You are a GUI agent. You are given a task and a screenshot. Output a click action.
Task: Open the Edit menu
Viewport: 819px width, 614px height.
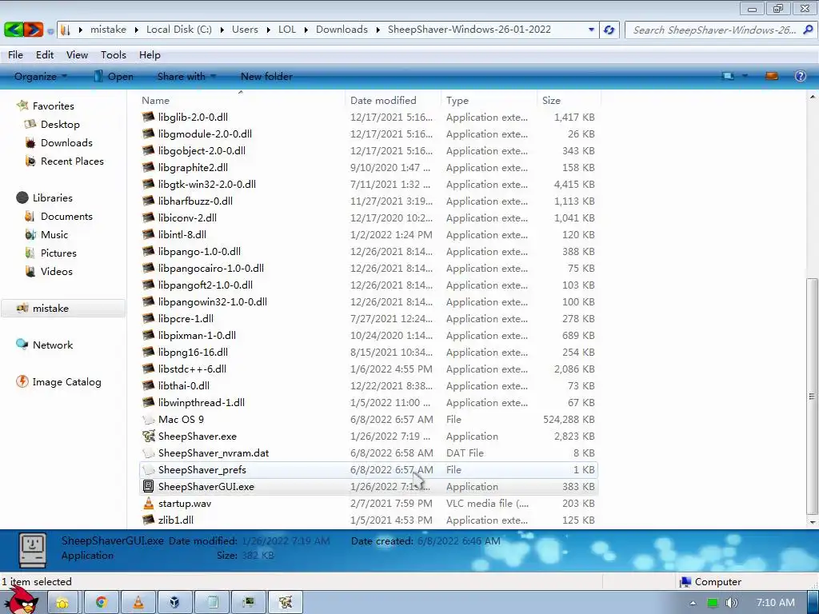(45, 55)
